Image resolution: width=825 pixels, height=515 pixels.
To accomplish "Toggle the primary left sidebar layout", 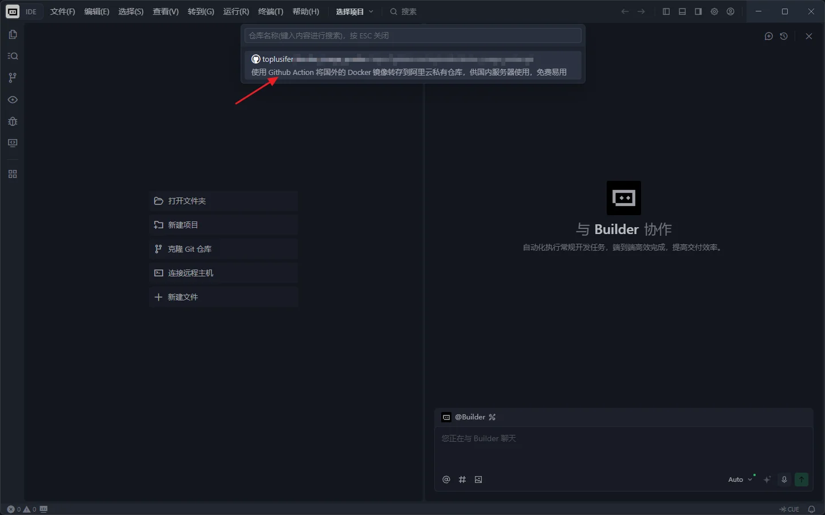I will [x=666, y=11].
